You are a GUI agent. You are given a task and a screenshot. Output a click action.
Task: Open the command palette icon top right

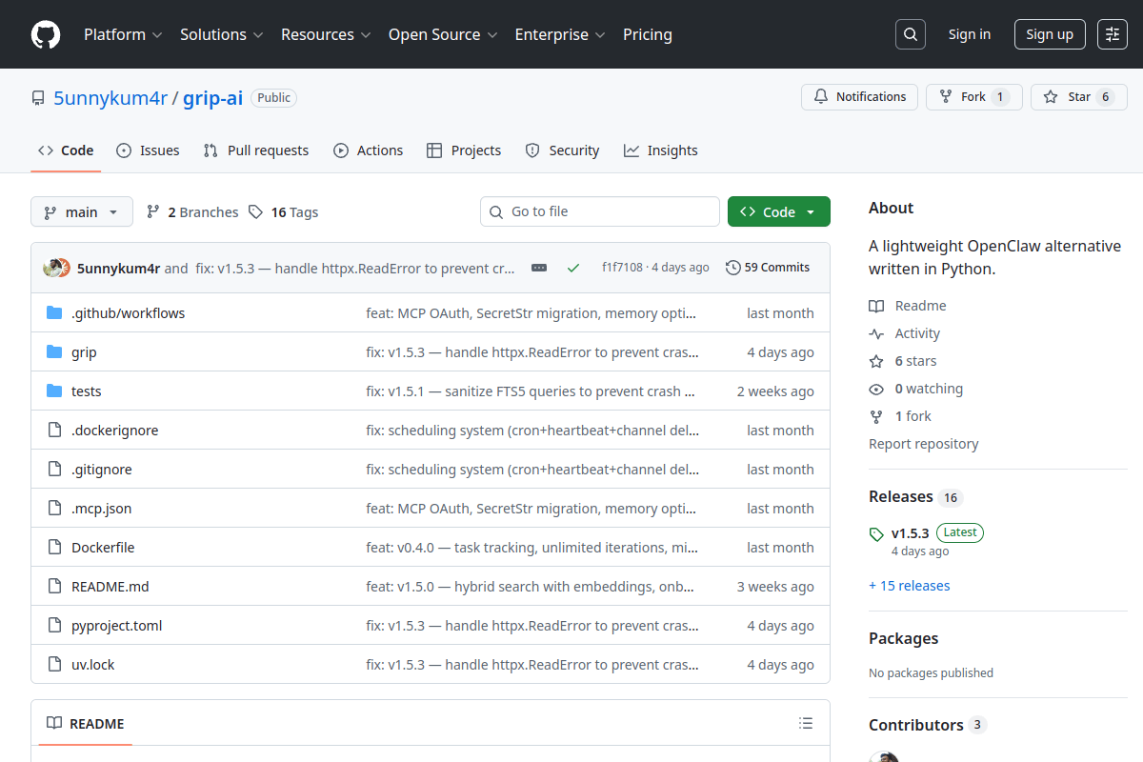(1112, 33)
